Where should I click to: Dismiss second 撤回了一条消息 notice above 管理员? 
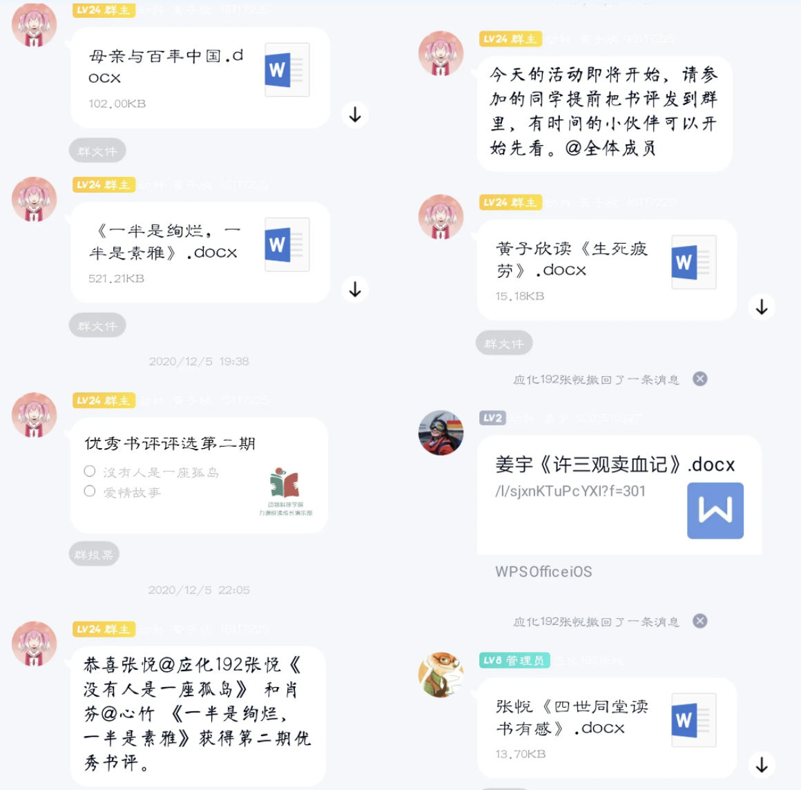[700, 621]
